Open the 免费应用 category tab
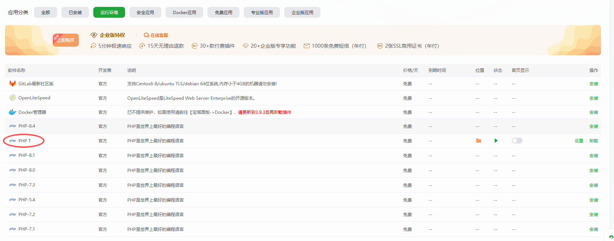This screenshot has width=614, height=241. click(x=223, y=12)
